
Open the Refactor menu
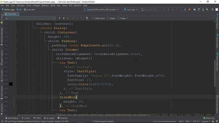[45, 5]
